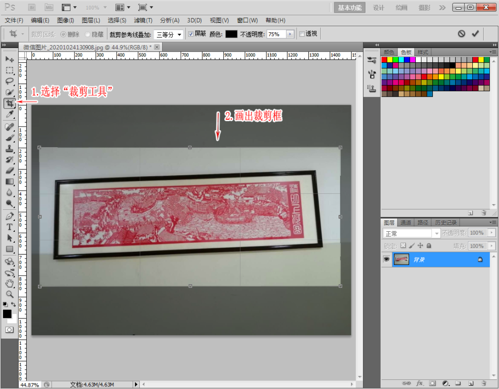Switch to 摄影 workspace

424,7
